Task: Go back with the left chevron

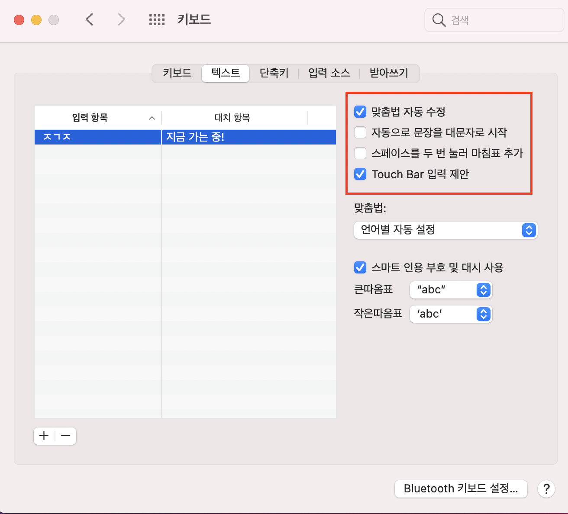Action: tap(90, 19)
